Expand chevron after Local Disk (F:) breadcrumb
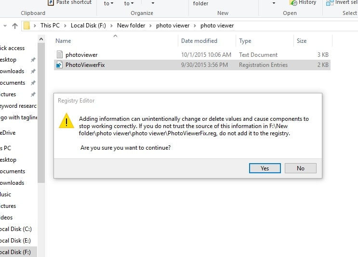The height and width of the screenshot is (257, 358). (x=111, y=26)
